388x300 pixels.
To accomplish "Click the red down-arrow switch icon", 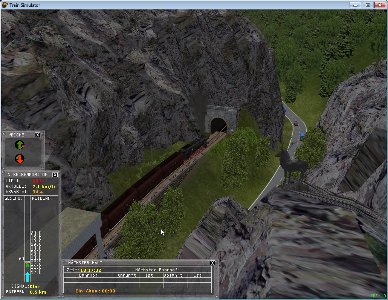I will [20, 158].
